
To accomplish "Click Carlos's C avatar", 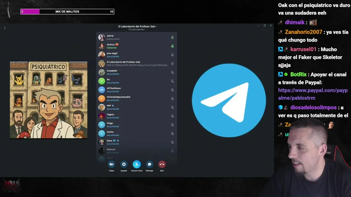I will click(102, 134).
